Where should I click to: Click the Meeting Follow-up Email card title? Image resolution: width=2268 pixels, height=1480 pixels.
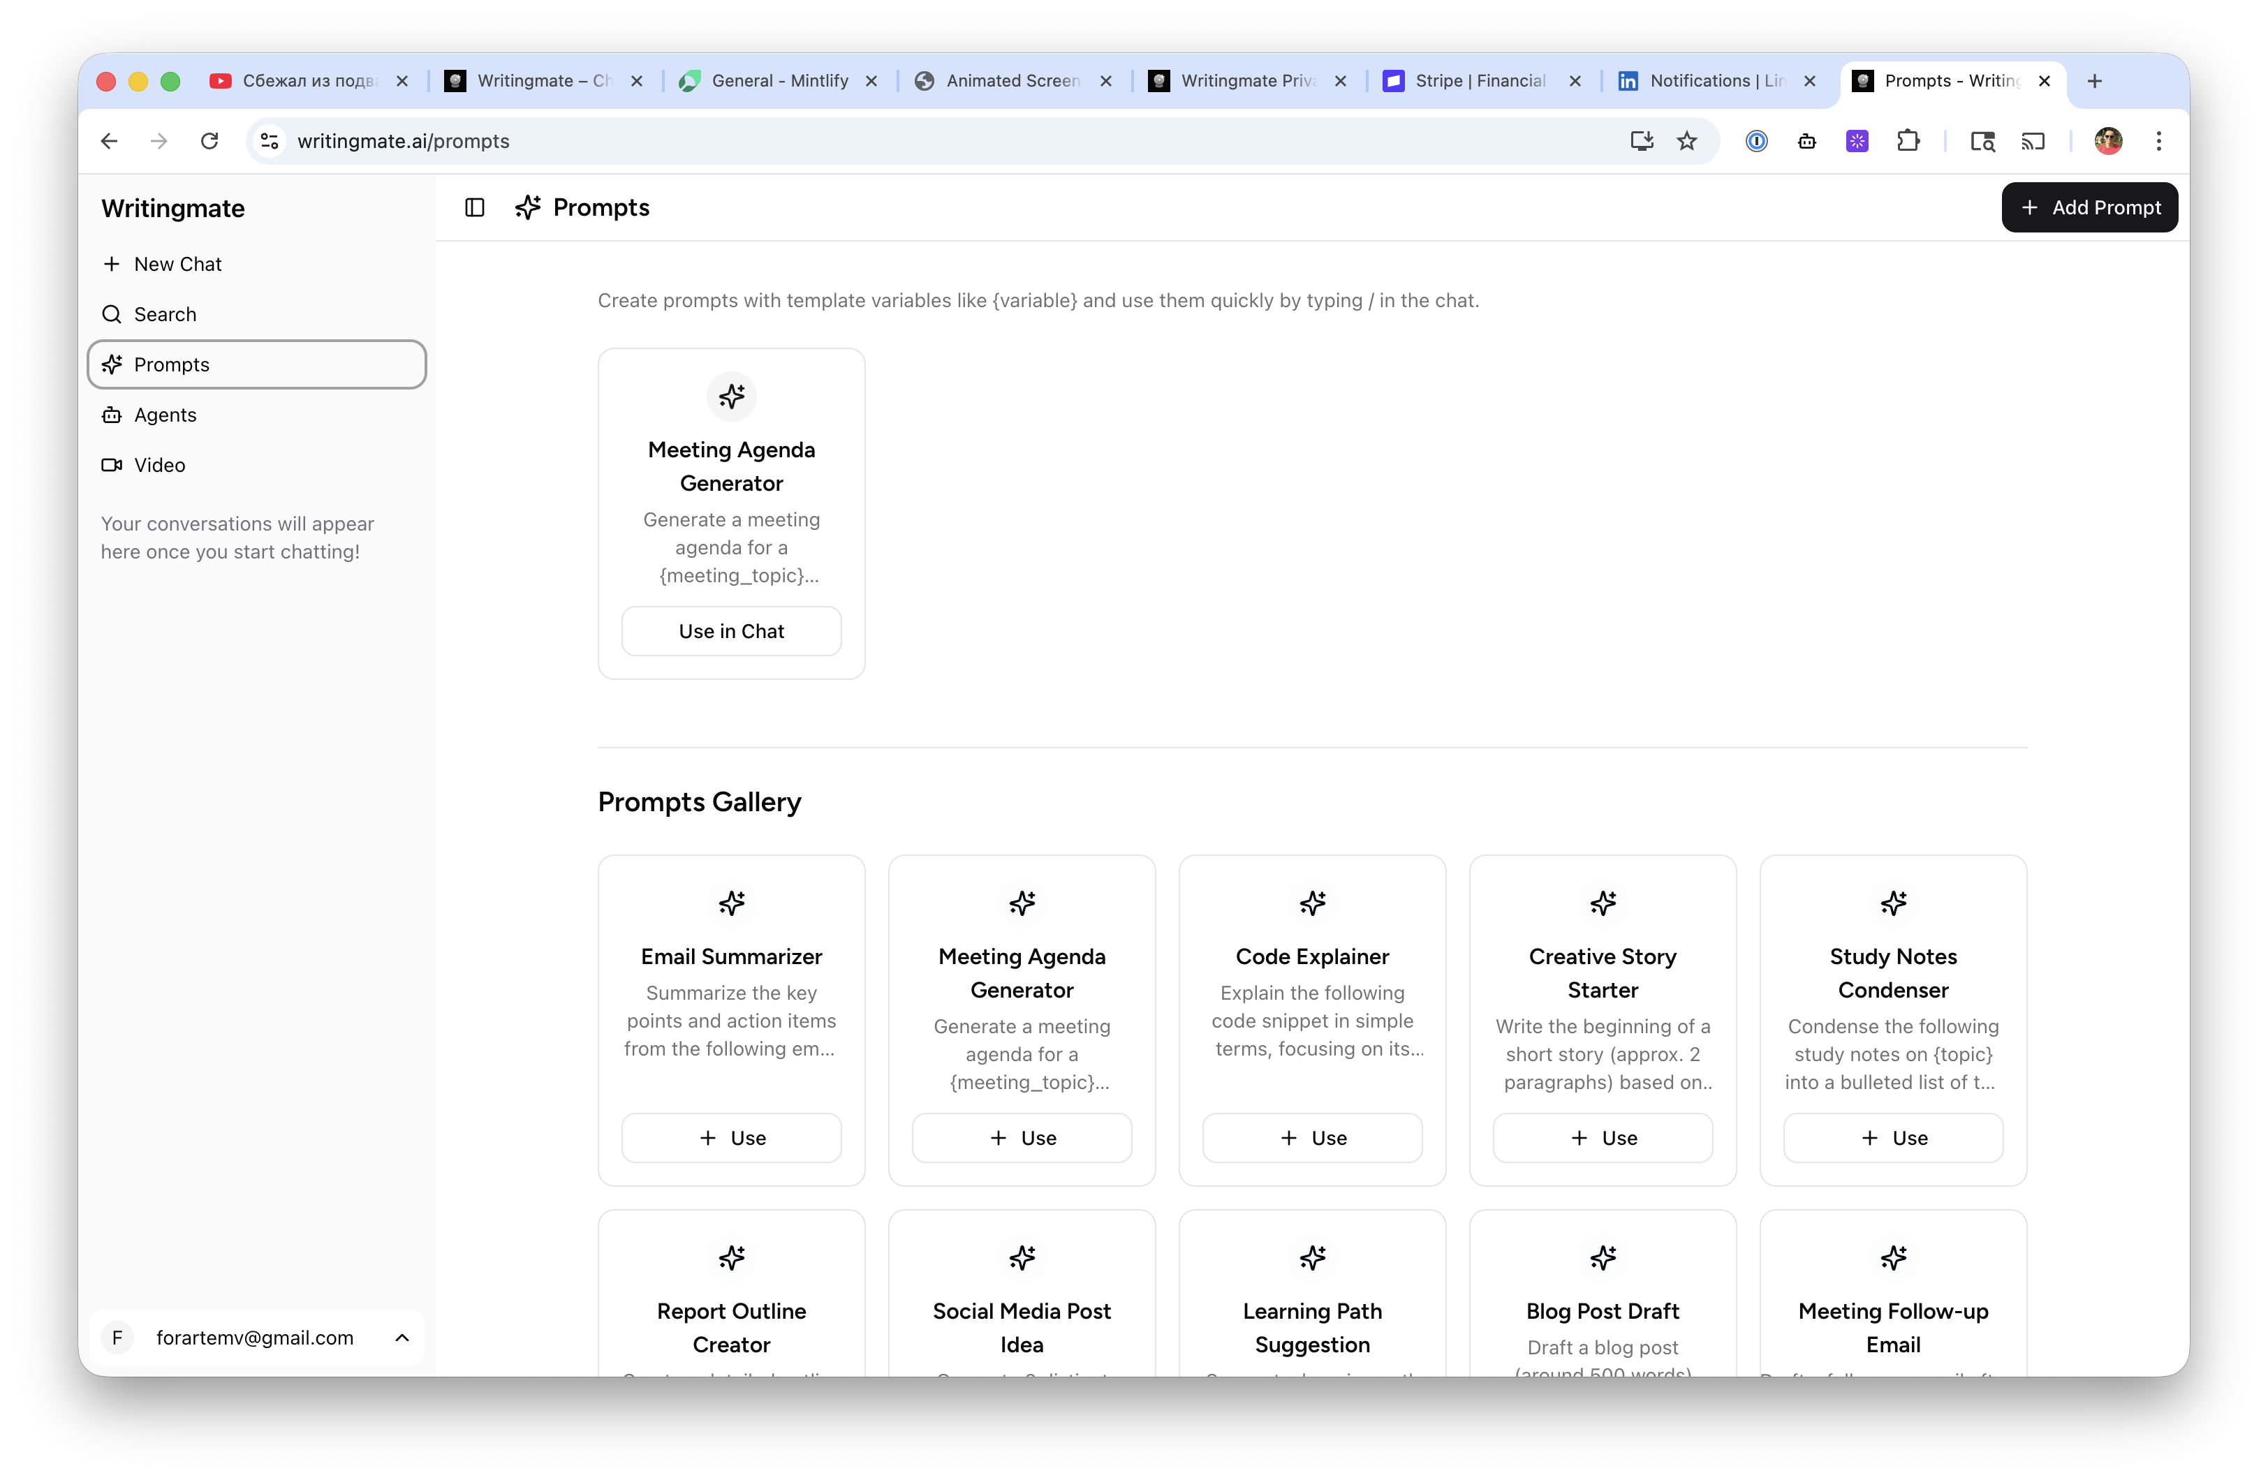click(x=1894, y=1328)
